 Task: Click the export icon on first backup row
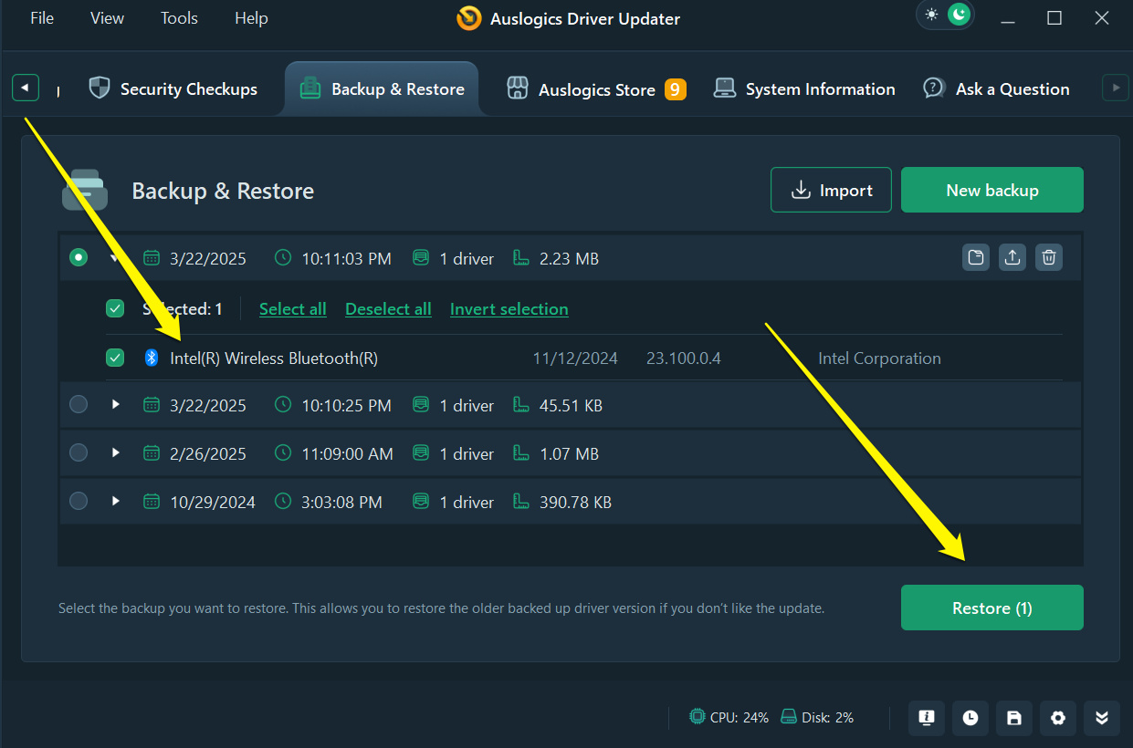pyautogui.click(x=1012, y=258)
